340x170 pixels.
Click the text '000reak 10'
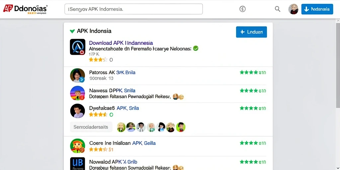point(101,78)
